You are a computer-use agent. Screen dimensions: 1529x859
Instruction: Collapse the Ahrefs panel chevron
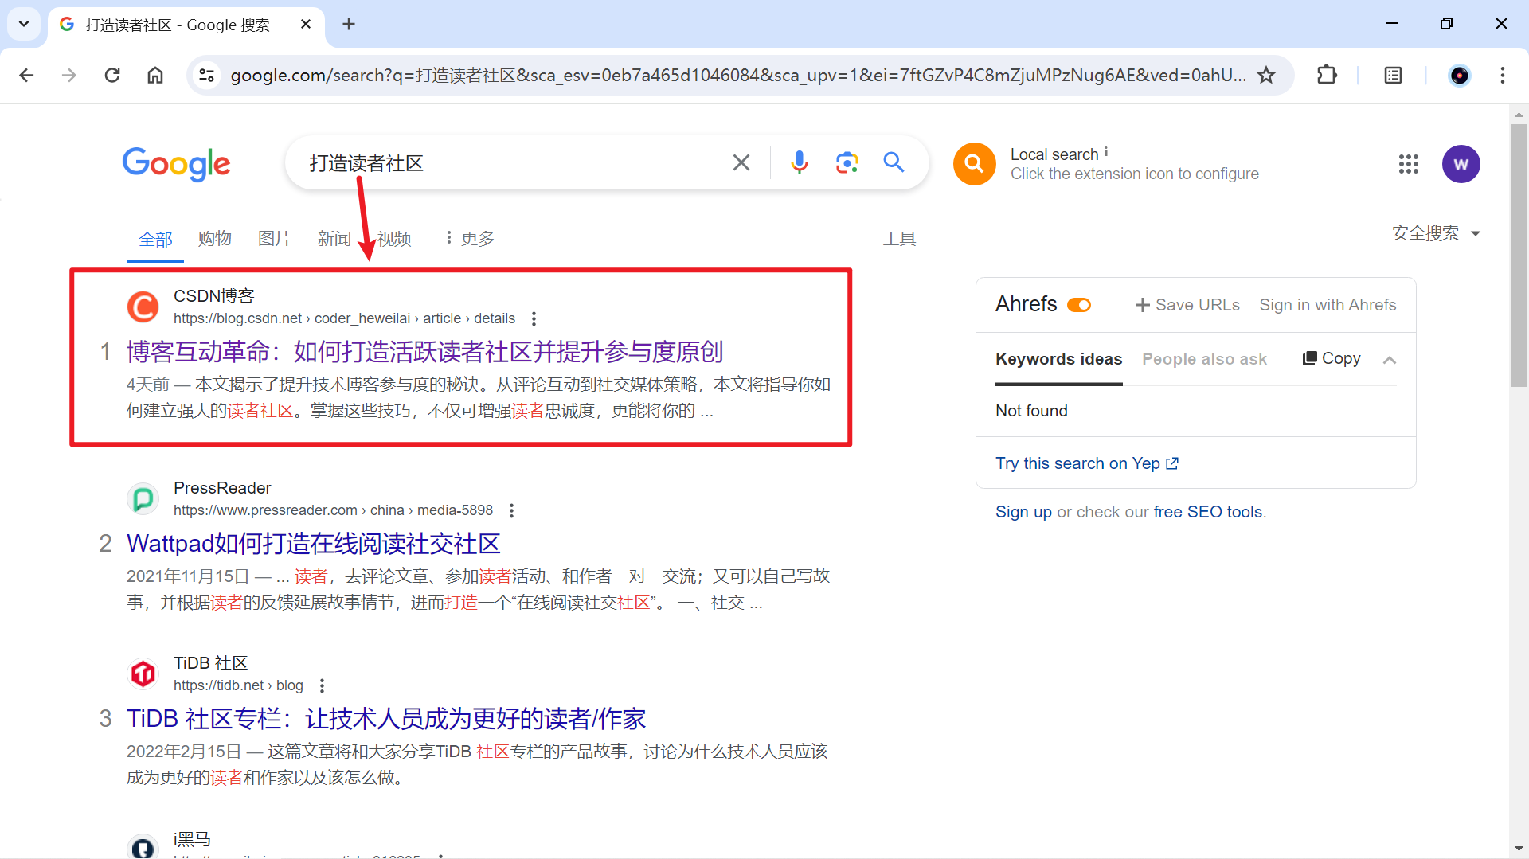[1390, 360]
